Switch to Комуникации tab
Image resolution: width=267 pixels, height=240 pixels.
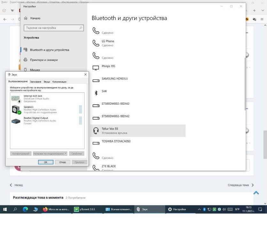click(x=59, y=82)
